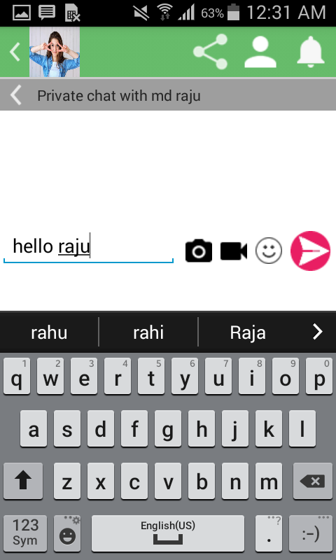Tap the video camera icon

point(234,251)
